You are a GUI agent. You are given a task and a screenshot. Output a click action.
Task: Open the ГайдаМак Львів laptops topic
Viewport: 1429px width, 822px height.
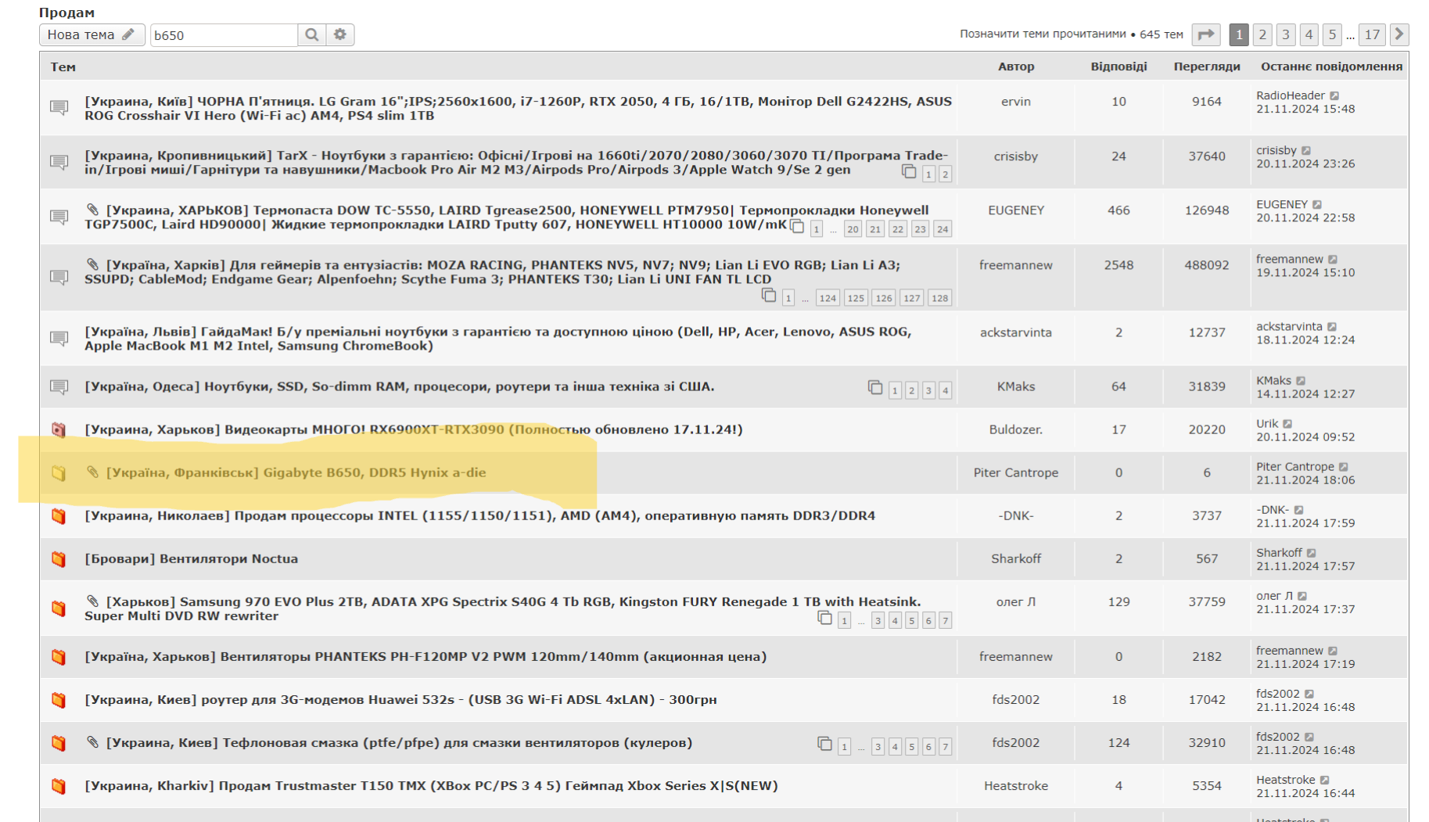[x=498, y=339]
